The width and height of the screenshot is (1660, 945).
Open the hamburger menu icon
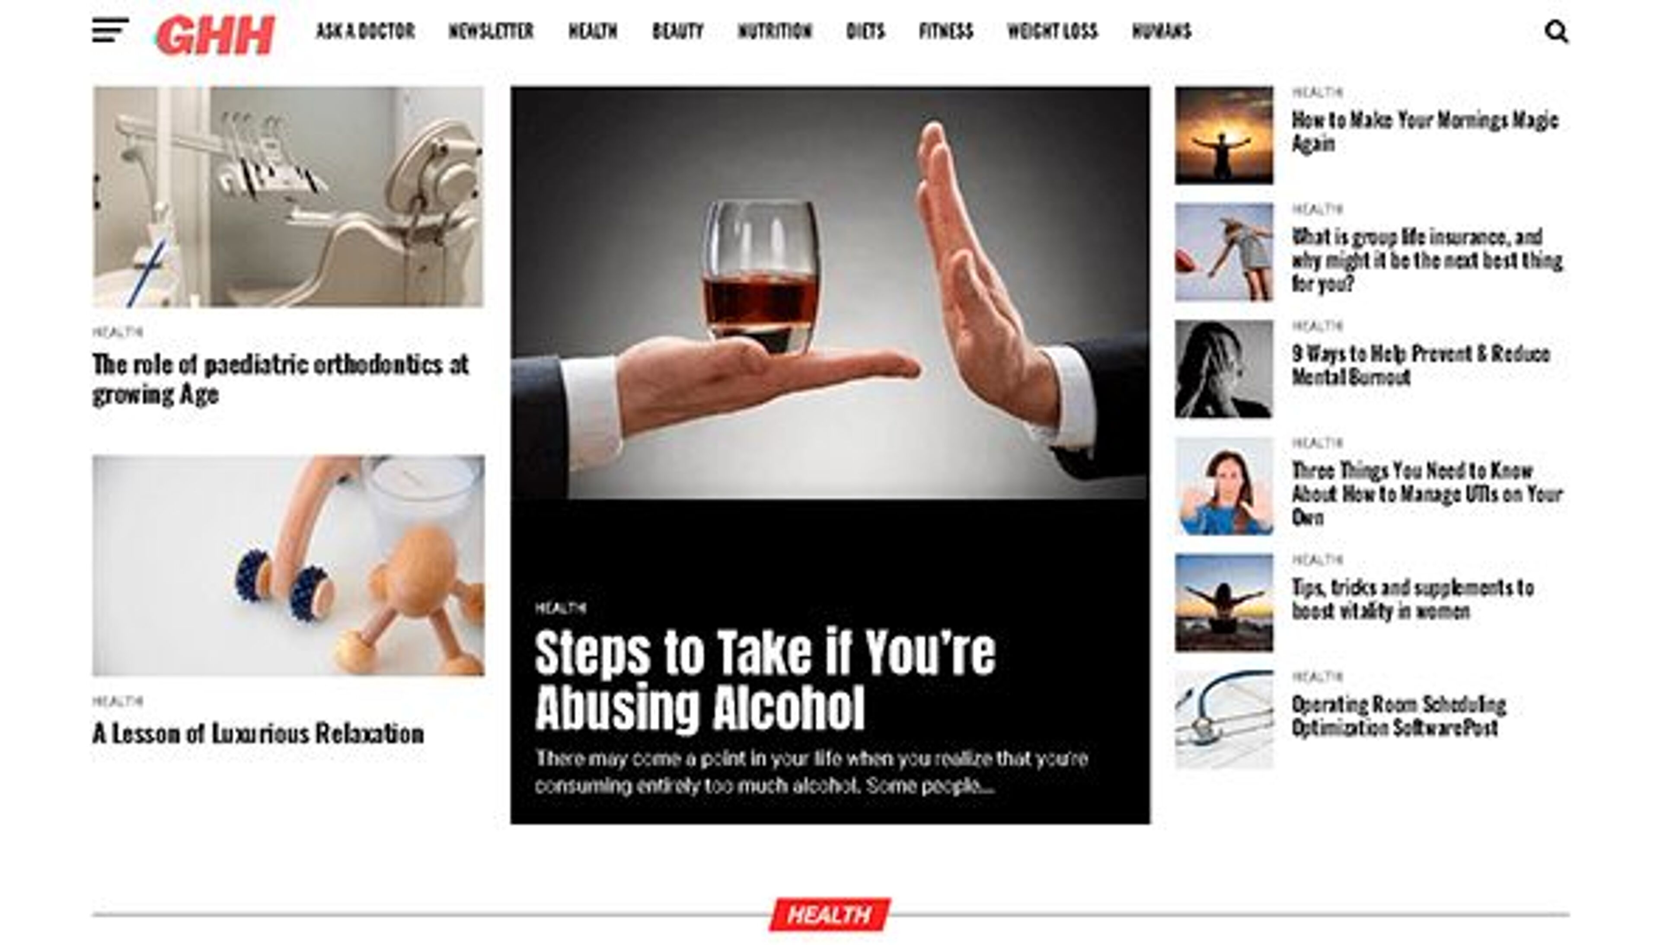110,31
